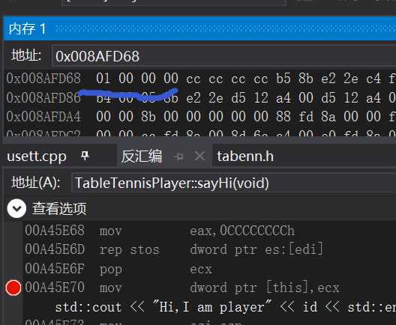This screenshot has height=325, width=396.
Task: Select memory row address 0x008AFDA4
Action: [x=43, y=117]
